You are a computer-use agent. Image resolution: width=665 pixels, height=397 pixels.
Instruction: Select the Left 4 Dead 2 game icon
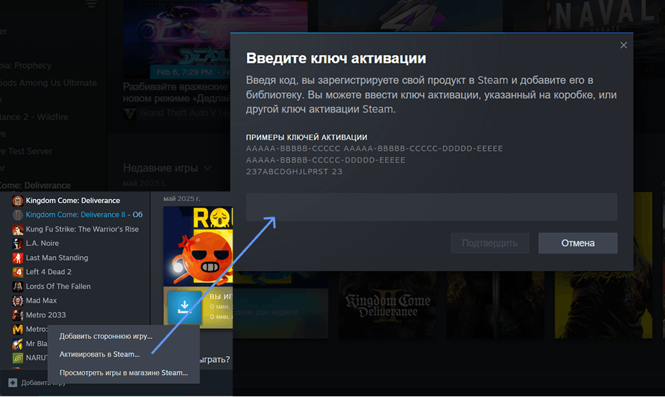17,271
